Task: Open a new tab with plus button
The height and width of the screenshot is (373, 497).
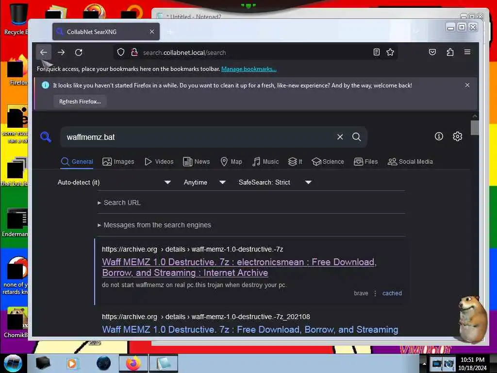Action: [x=170, y=32]
